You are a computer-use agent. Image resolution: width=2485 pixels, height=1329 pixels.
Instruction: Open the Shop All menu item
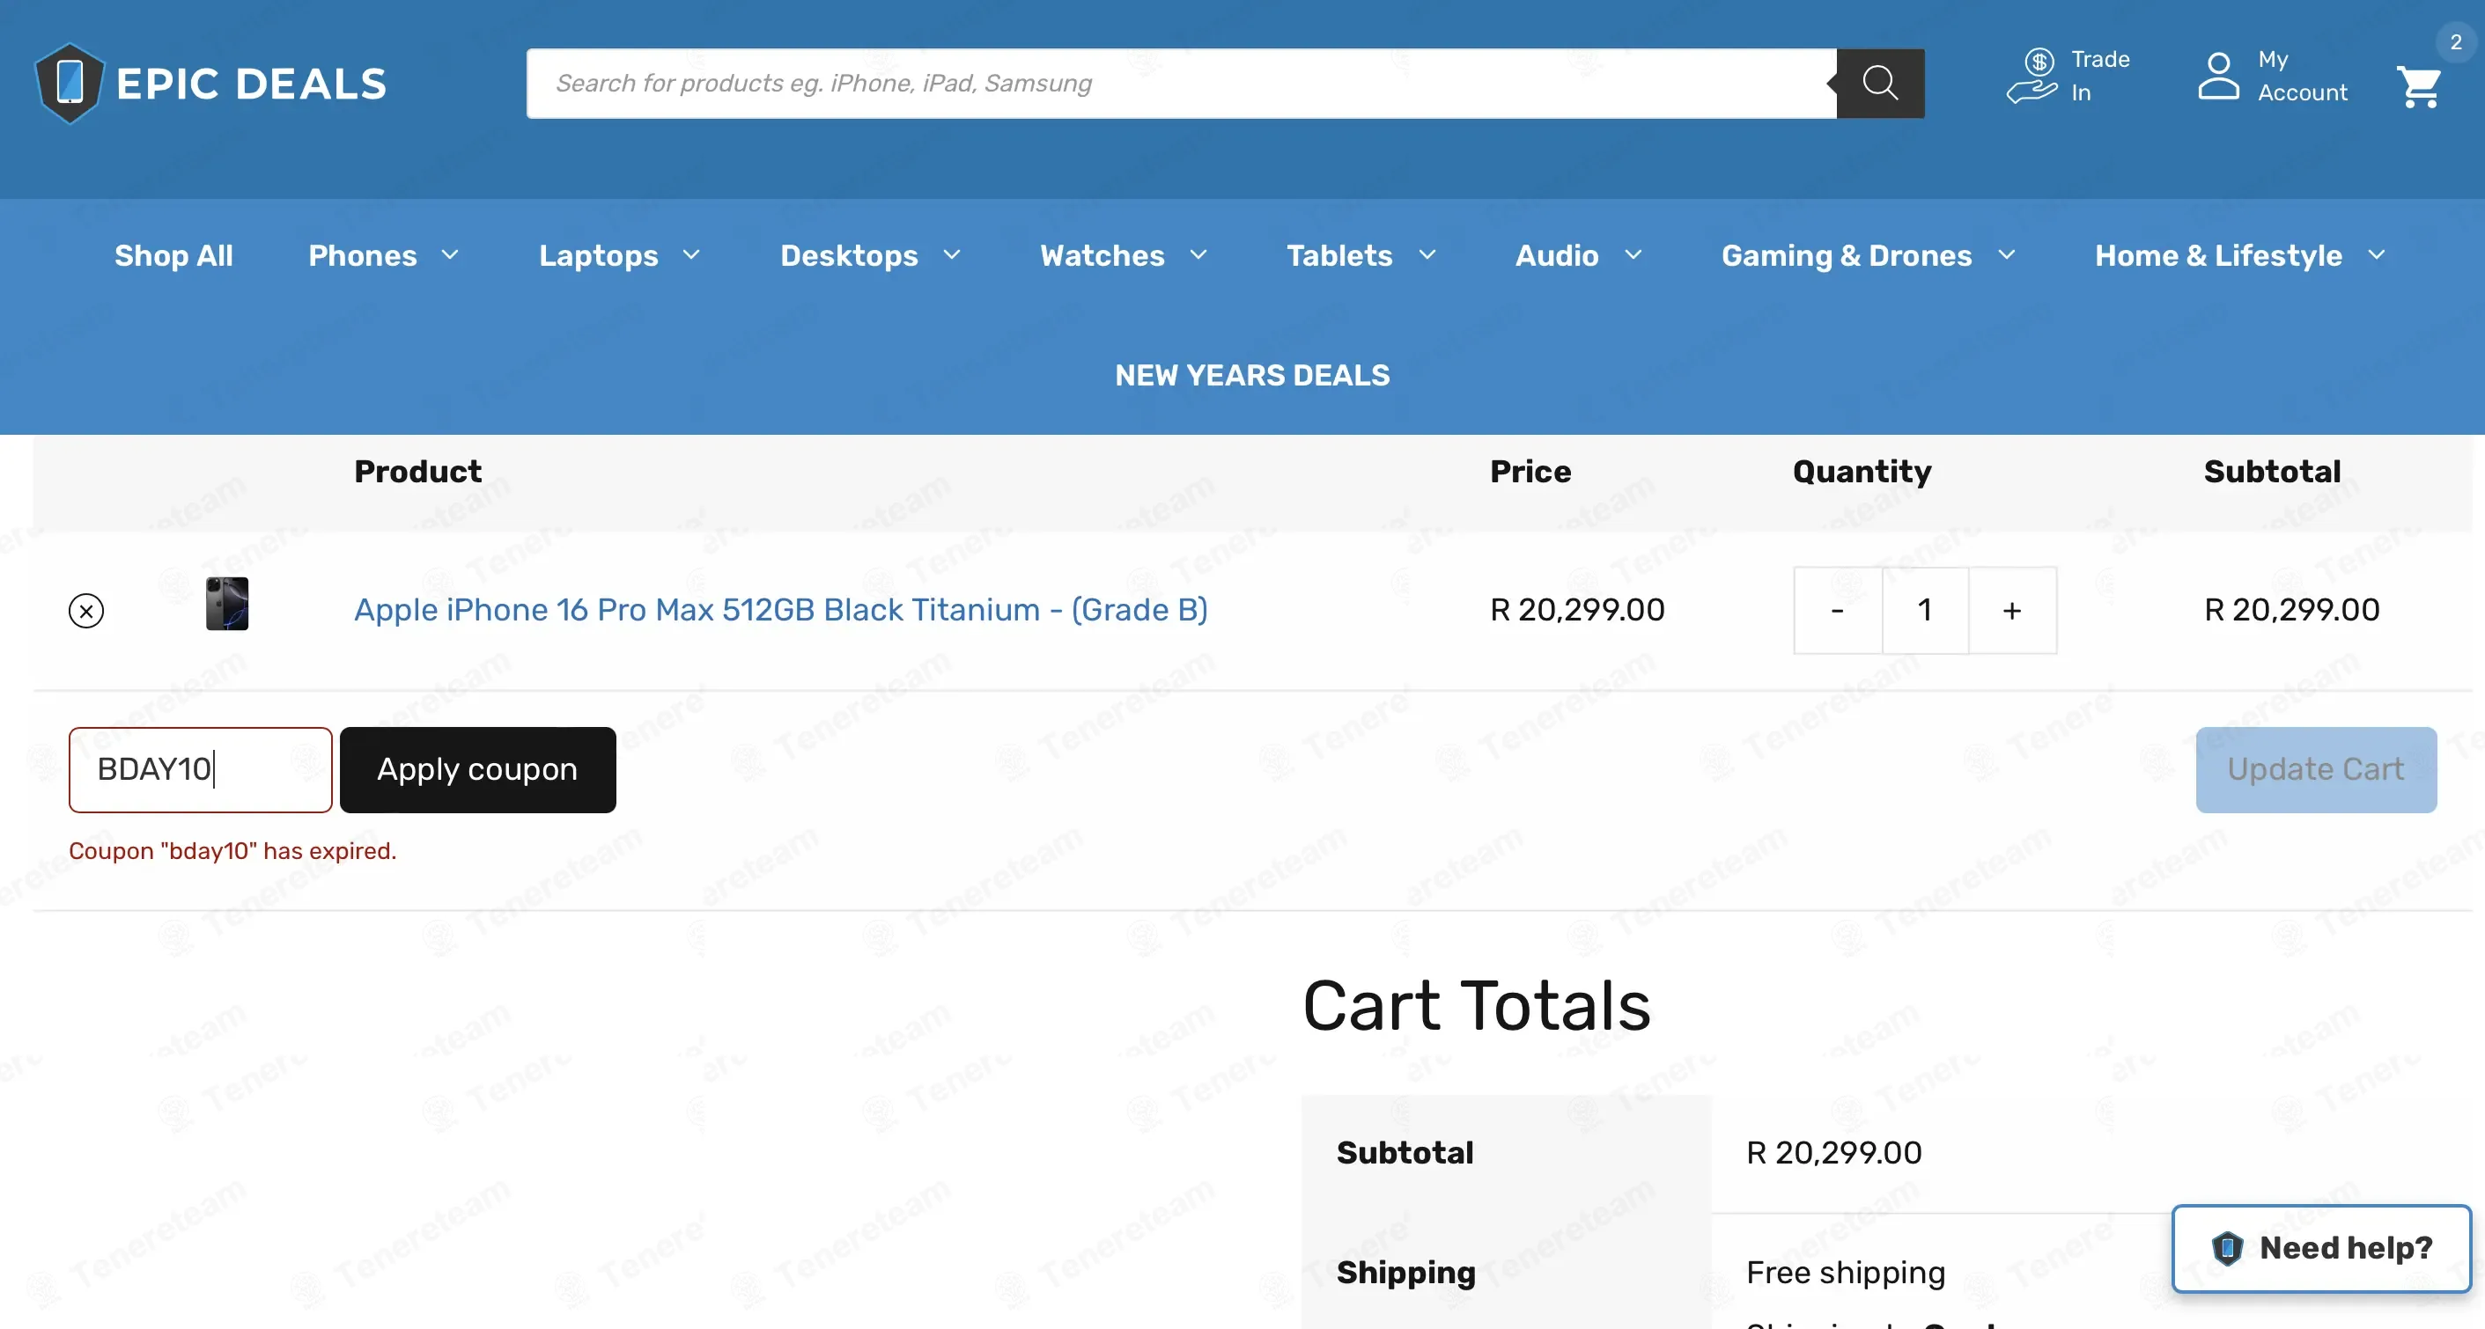click(x=173, y=255)
